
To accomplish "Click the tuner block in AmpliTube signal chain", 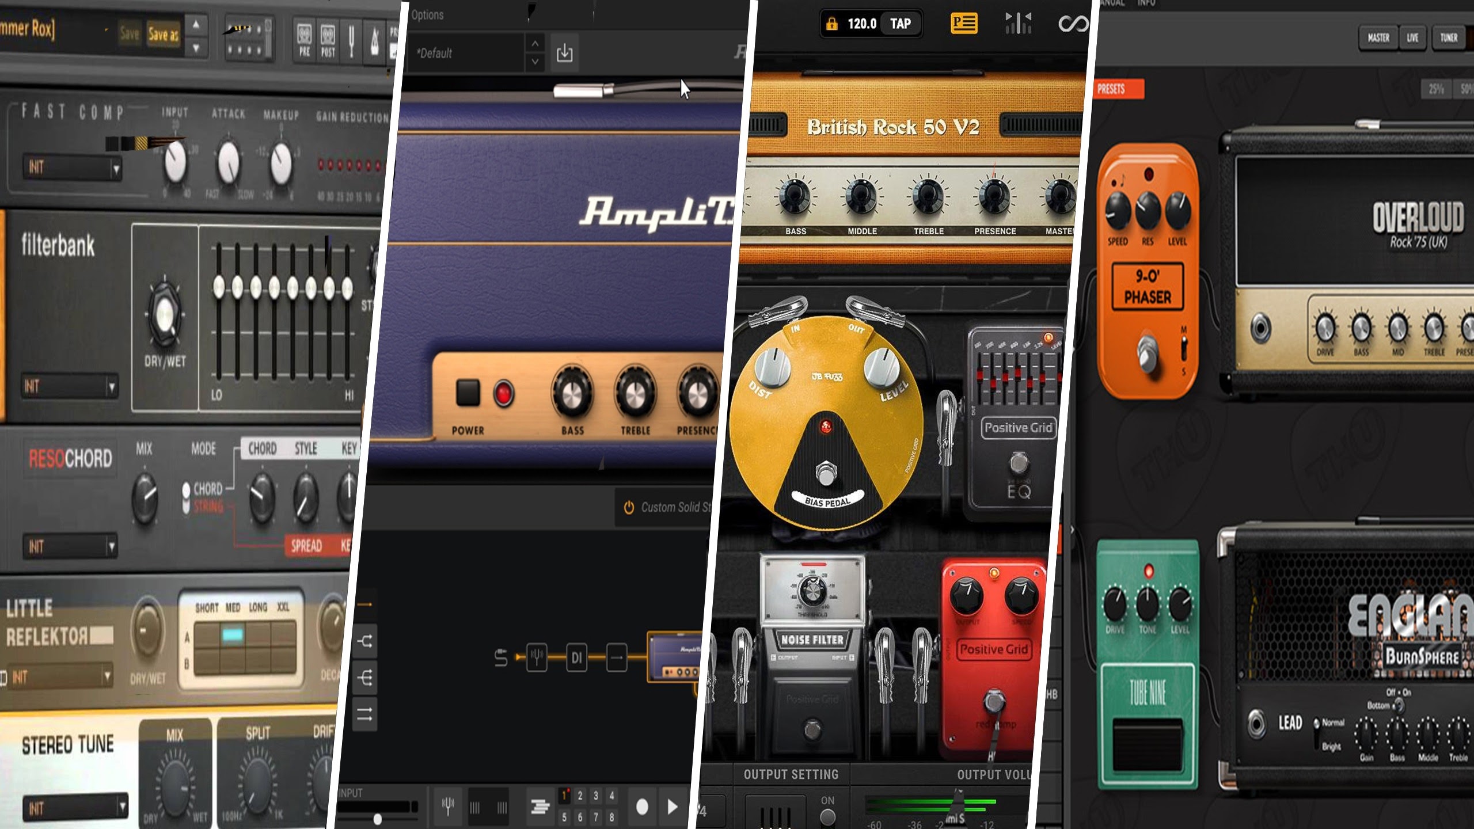I will click(537, 657).
